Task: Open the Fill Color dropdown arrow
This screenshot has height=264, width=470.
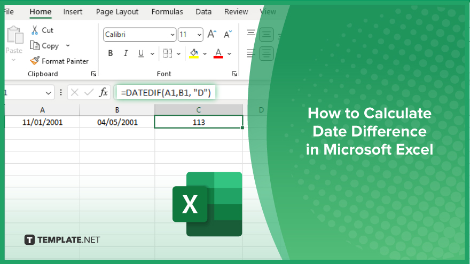Action: pyautogui.click(x=205, y=54)
